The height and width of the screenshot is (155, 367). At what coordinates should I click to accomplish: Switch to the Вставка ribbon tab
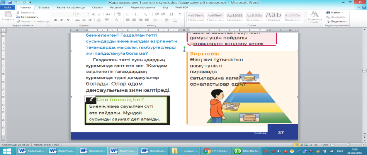point(44,7)
